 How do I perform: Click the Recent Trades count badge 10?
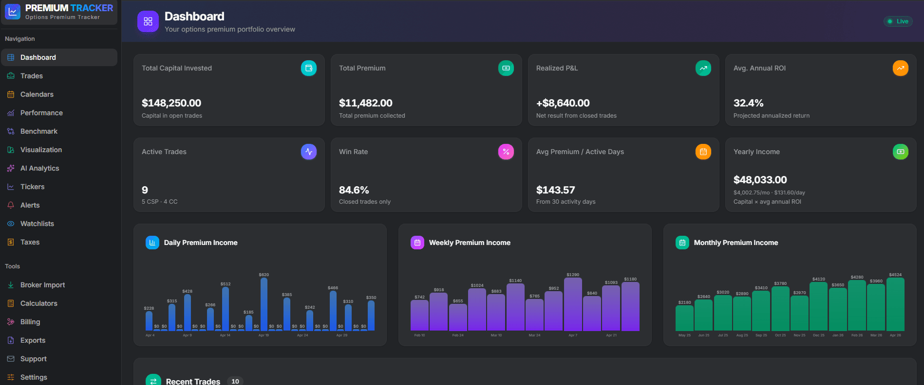click(x=235, y=381)
